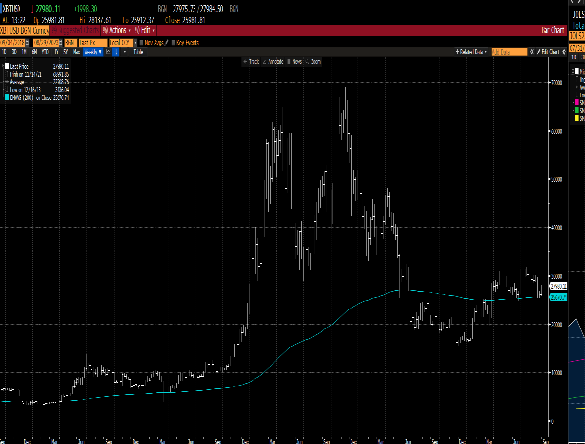The height and width of the screenshot is (444, 585).
Task: Expand the Local CCY currency dropdown
Action: click(x=135, y=43)
